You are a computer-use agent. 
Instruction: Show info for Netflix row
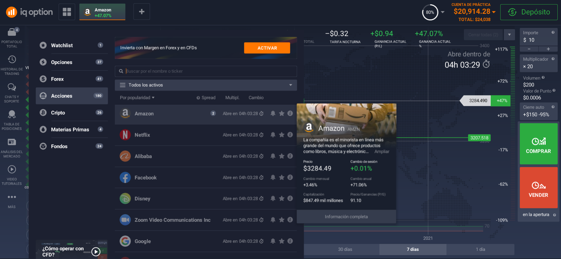290,135
